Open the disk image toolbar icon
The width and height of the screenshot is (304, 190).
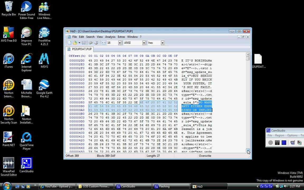96,43
